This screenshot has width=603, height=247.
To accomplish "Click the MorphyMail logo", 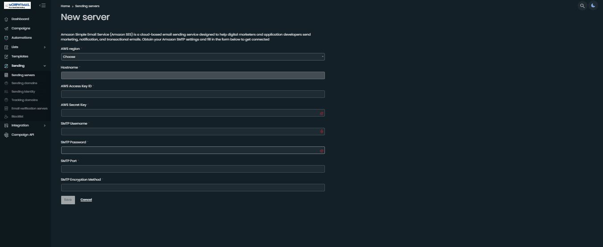I will click(x=17, y=5).
